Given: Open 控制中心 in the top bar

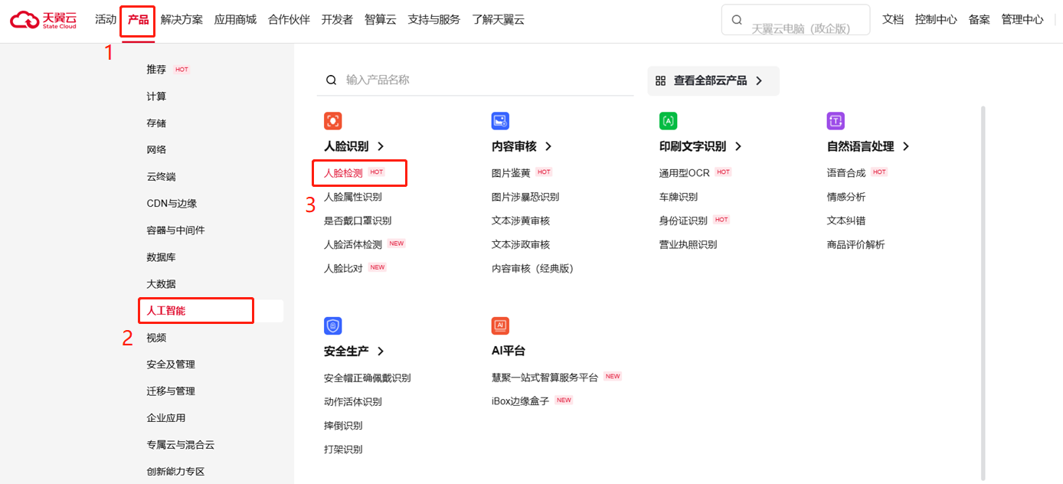Looking at the screenshot, I should tap(936, 20).
